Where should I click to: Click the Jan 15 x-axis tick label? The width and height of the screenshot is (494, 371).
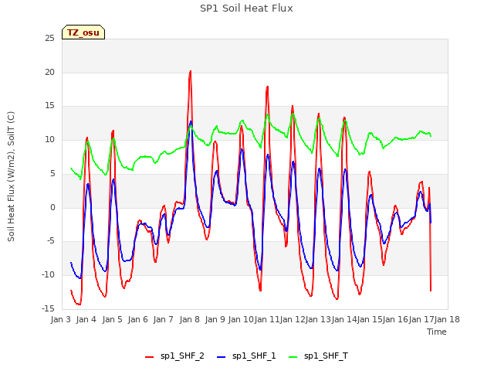370,319
